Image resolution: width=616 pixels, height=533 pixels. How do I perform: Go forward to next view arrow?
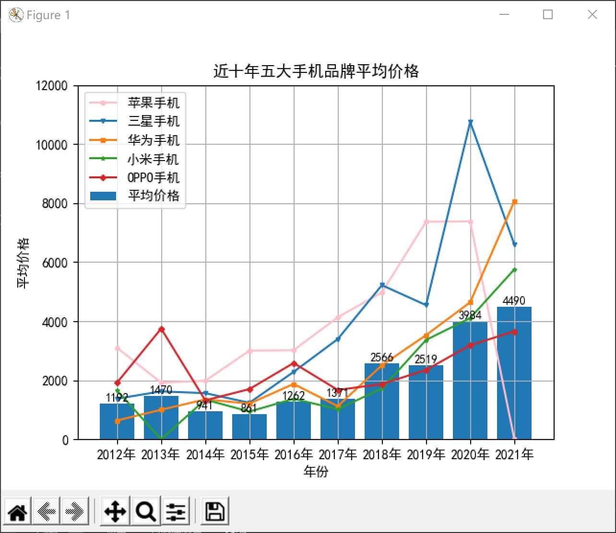pos(75,511)
